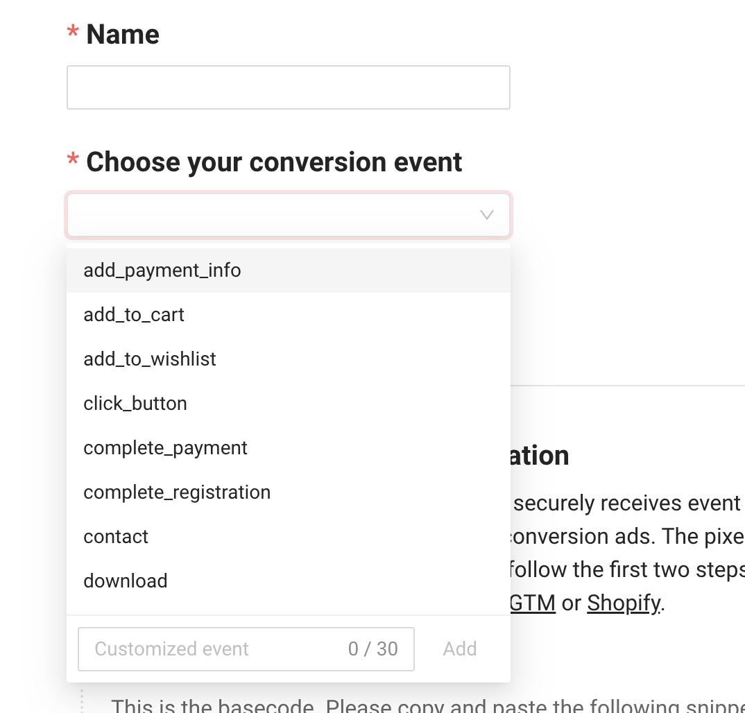This screenshot has height=713, width=745.
Task: Choose download from the event list
Action: tap(289, 581)
